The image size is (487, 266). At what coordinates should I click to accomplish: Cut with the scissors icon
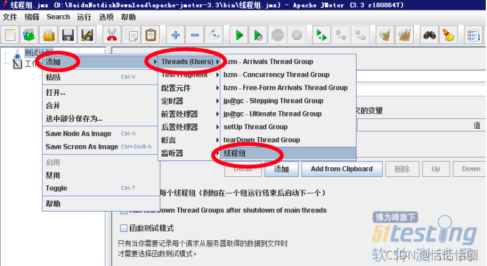point(112,35)
